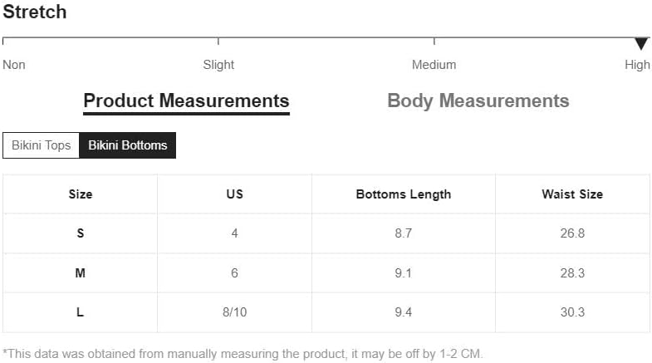This screenshot has width=652, height=363.
Task: Select the Bikini Bottoms toggle button
Action: [128, 145]
